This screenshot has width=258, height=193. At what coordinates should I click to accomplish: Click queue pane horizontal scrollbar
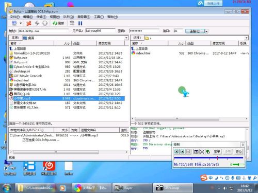[56, 152]
